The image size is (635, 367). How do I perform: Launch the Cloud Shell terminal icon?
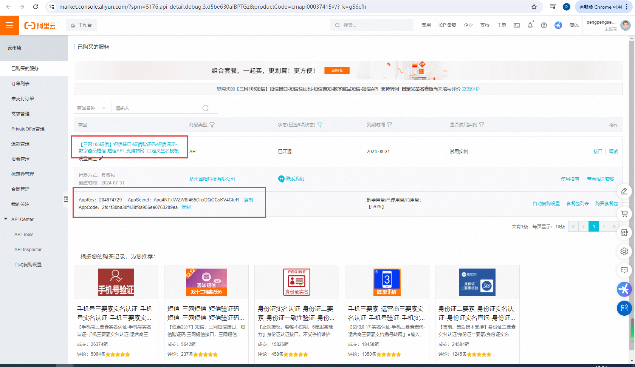point(517,25)
